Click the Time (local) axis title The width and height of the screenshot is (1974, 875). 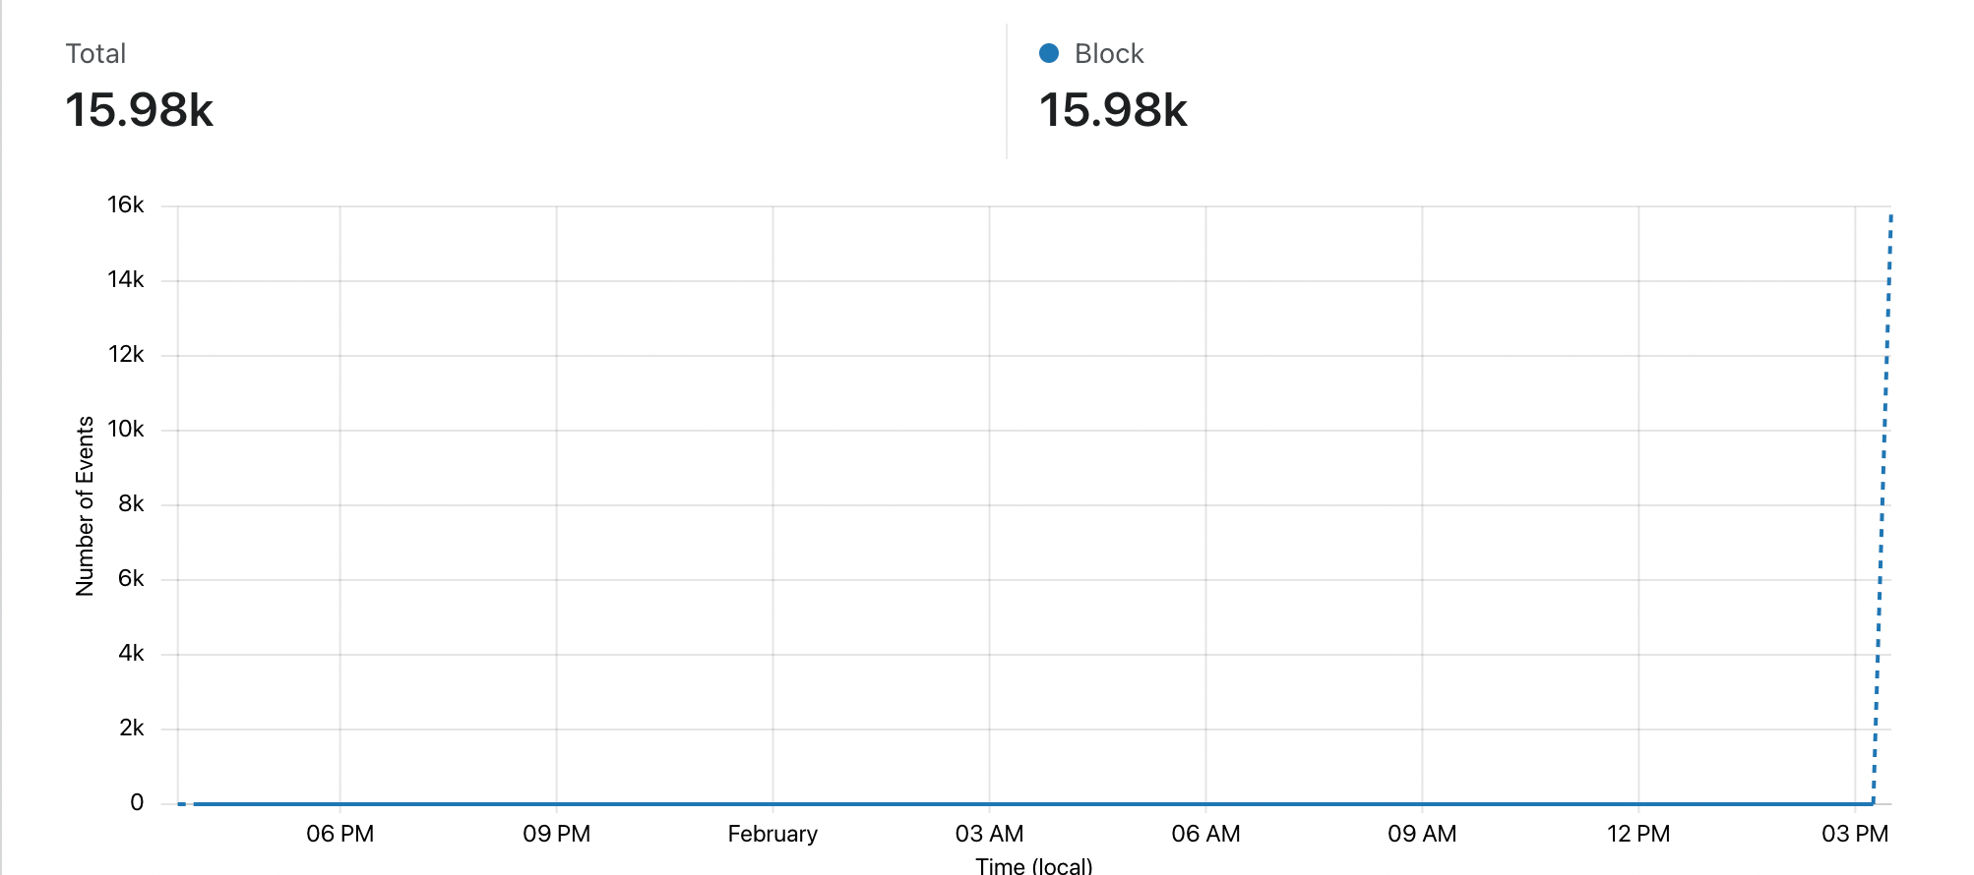(x=1034, y=865)
